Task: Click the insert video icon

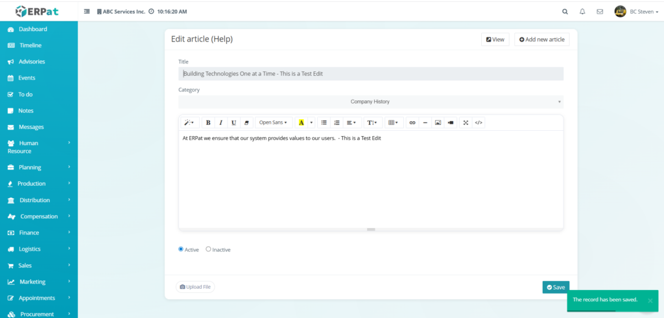Action: [x=451, y=122]
